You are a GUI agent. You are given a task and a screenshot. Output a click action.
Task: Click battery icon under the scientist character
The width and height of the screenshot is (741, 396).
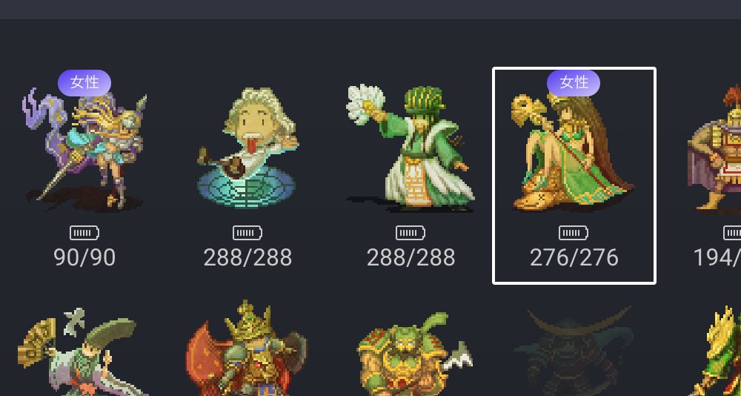pos(247,233)
